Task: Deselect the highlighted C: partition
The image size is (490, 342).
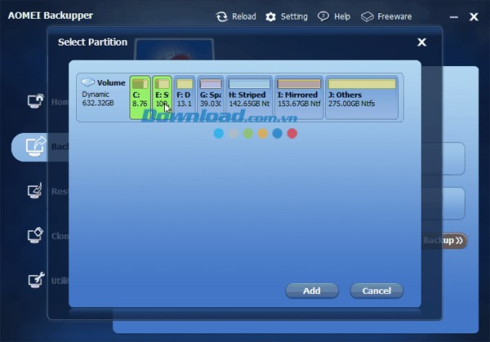Action: point(140,97)
